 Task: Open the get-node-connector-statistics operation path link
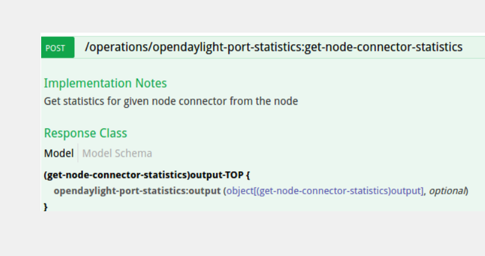[274, 47]
